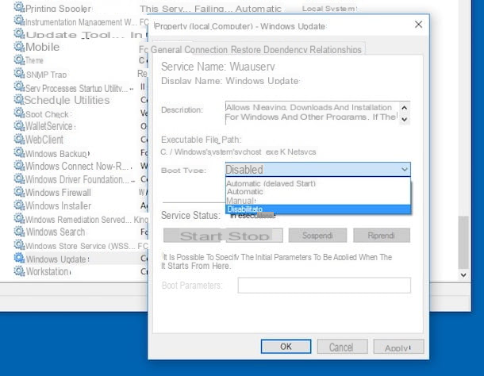Click the gear icon beside Printing Spooler
484x376 pixels.
pos(19,7)
